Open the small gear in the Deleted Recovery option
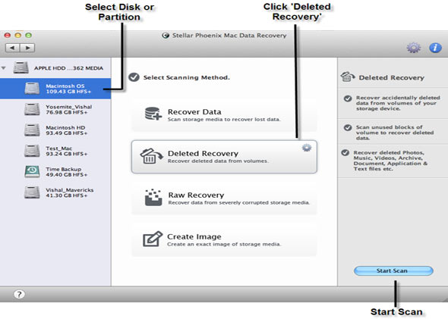 pyautogui.click(x=306, y=148)
